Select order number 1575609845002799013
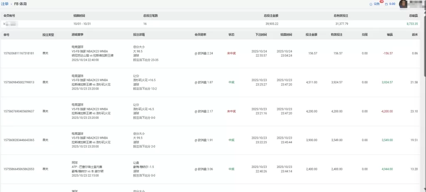This screenshot has width=426, height=192. tap(19, 82)
